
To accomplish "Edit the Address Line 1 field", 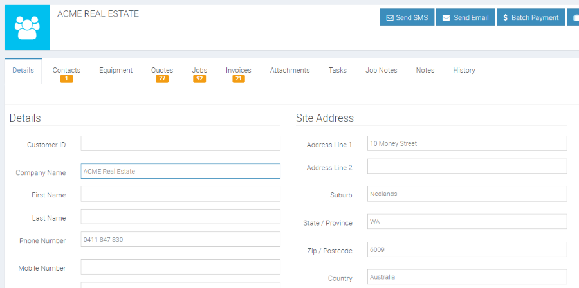I will point(467,143).
